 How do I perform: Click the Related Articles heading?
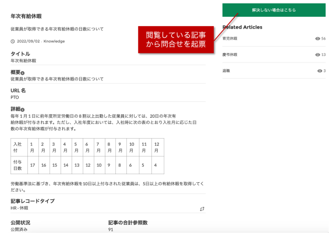[x=242, y=27]
